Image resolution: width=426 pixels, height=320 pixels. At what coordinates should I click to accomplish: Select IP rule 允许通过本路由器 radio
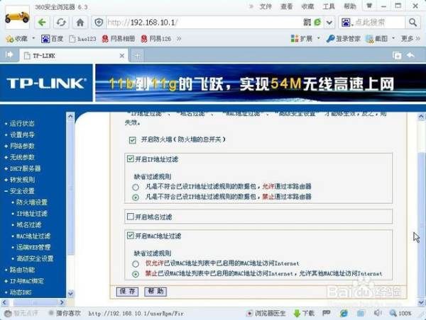136,187
